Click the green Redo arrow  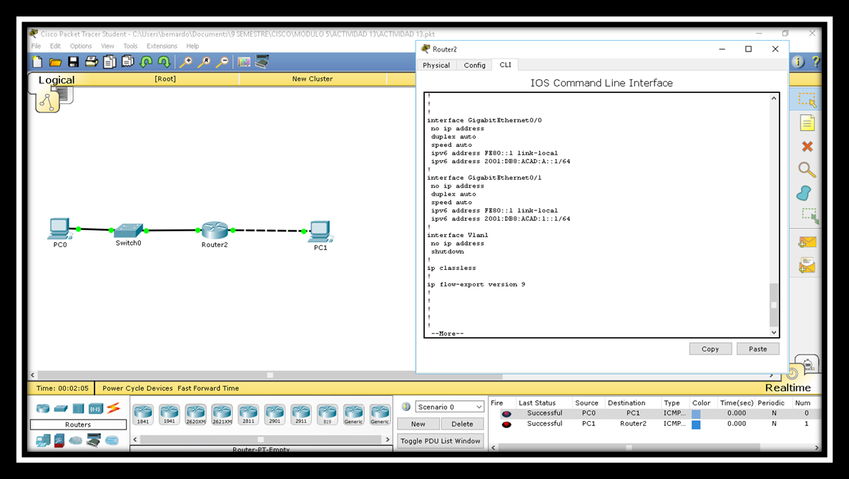click(164, 62)
